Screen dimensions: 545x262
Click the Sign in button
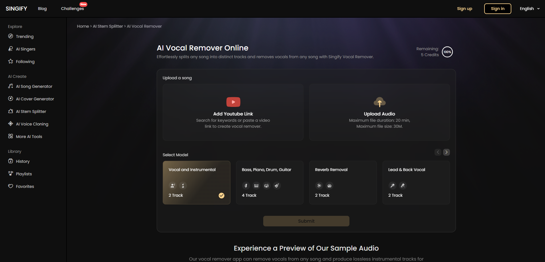497,9
